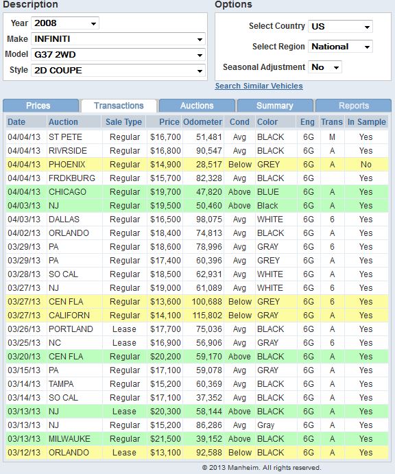
Task: Select the Transactions tab
Action: click(x=119, y=106)
